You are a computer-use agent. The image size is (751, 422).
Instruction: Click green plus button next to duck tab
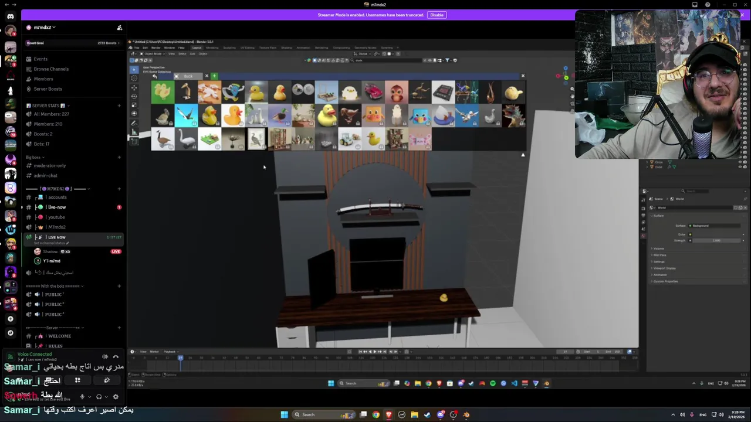point(214,76)
